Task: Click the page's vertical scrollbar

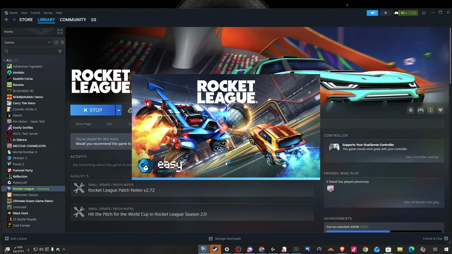Action: pyautogui.click(x=450, y=56)
